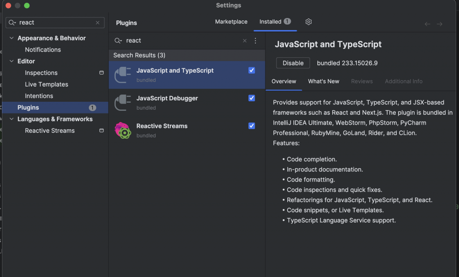This screenshot has width=459, height=277.
Task: Click the Plugins panel title
Action: (x=126, y=23)
